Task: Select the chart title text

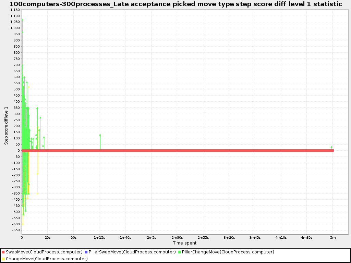Action: point(175,4)
